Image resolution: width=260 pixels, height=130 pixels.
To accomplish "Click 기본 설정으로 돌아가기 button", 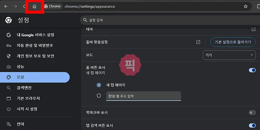I will [233, 42].
